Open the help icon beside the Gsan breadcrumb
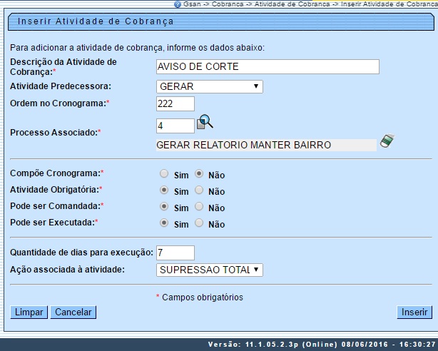 click(178, 4)
